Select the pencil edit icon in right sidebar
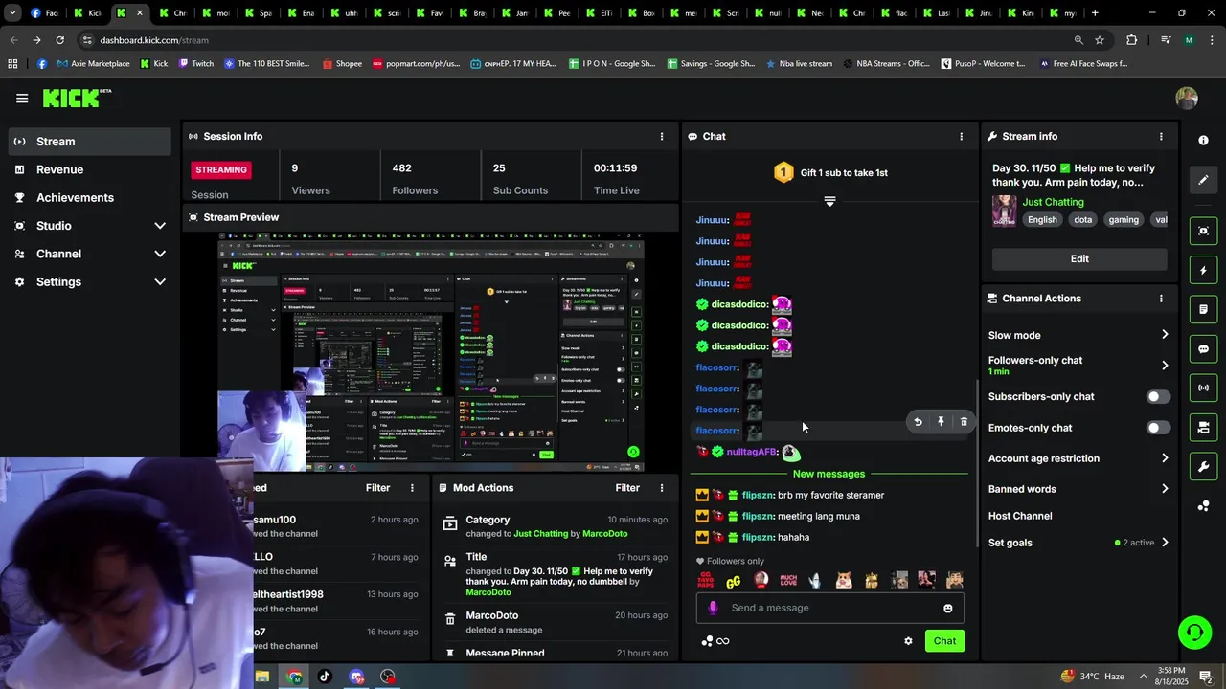The height and width of the screenshot is (689, 1226). click(x=1203, y=180)
